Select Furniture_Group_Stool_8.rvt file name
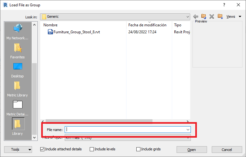The image size is (246, 157). pos(77,32)
